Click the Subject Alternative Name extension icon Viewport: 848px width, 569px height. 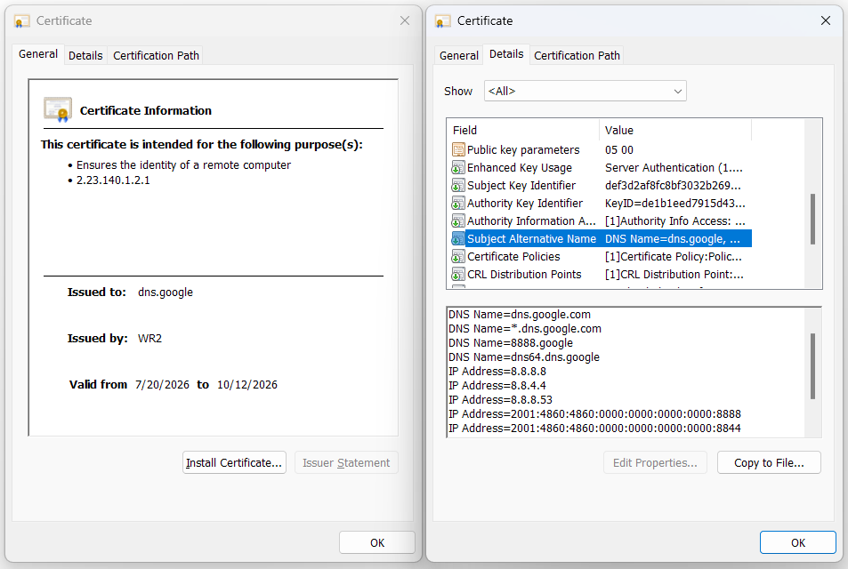tap(458, 239)
